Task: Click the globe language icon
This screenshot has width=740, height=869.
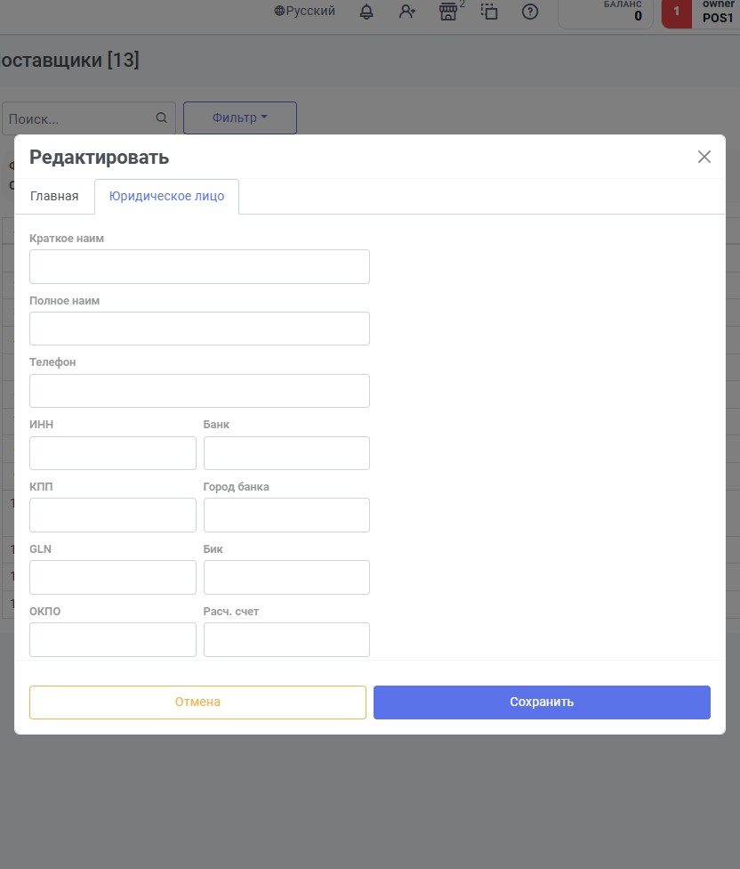Action: [279, 11]
